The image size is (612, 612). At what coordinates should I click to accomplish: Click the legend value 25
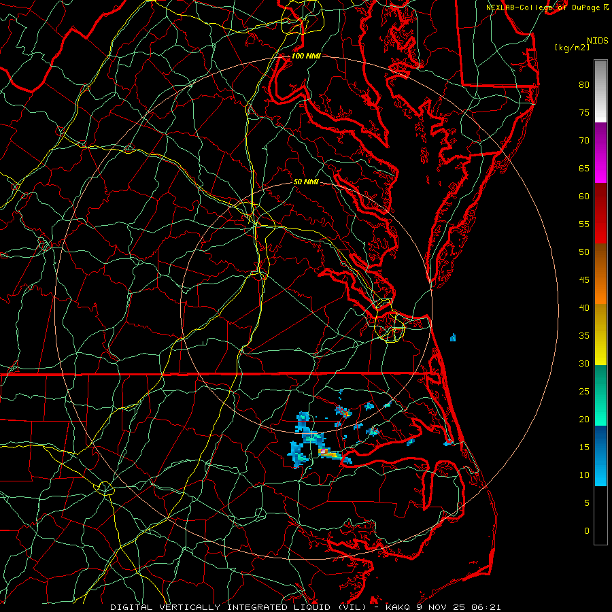pyautogui.click(x=584, y=392)
